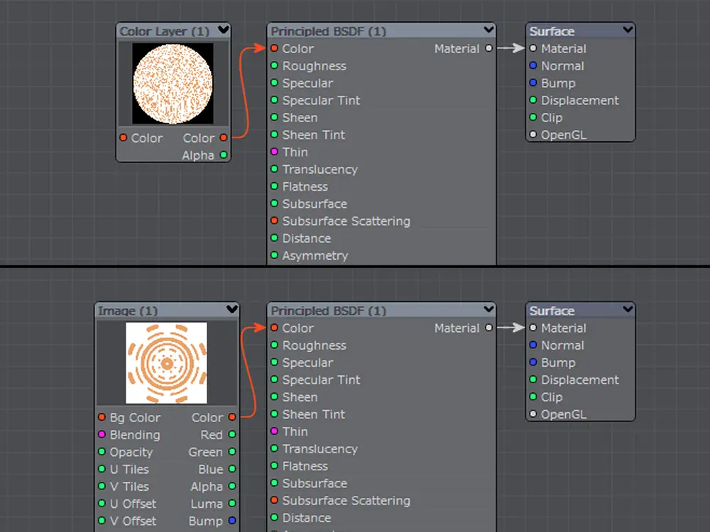The width and height of the screenshot is (710, 532).
Task: Click the U Offset input socket
Action: tap(102, 504)
